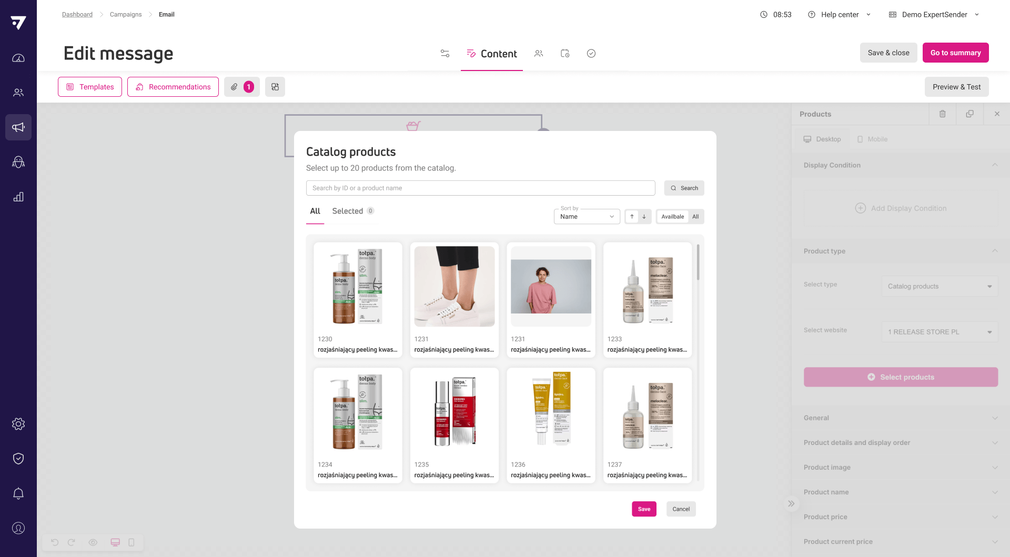
Task: Collapse the side panel with double chevron
Action: click(x=791, y=503)
